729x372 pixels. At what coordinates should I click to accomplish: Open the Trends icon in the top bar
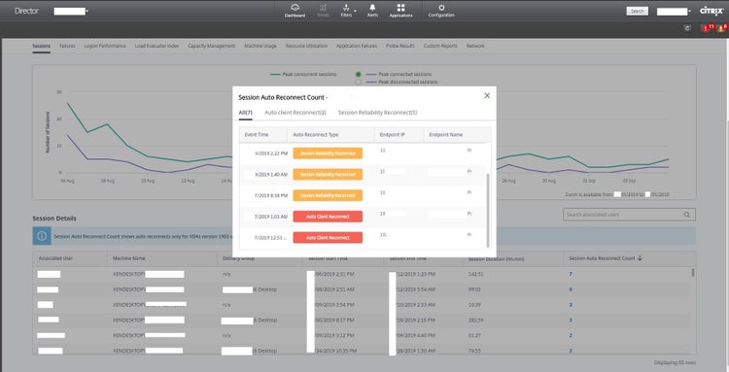point(323,11)
